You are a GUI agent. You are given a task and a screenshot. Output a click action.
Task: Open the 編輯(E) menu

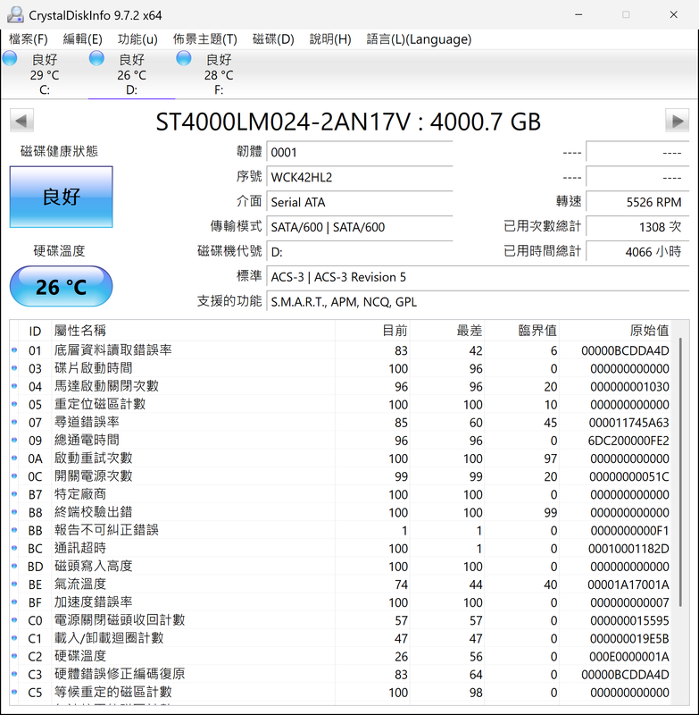coord(82,39)
